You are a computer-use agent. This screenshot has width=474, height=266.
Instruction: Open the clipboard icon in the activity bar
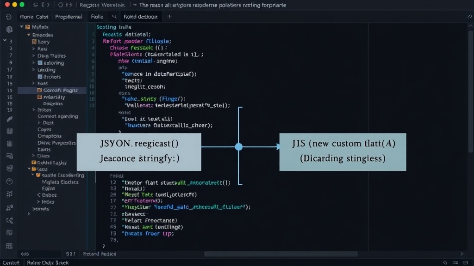point(9,143)
